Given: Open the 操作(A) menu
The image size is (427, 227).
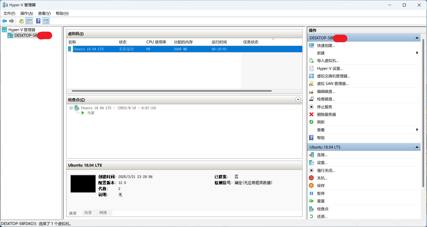Looking at the screenshot, I should click(x=27, y=13).
